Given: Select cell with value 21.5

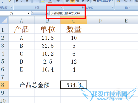Looking at the screenshot, I should (47, 38).
